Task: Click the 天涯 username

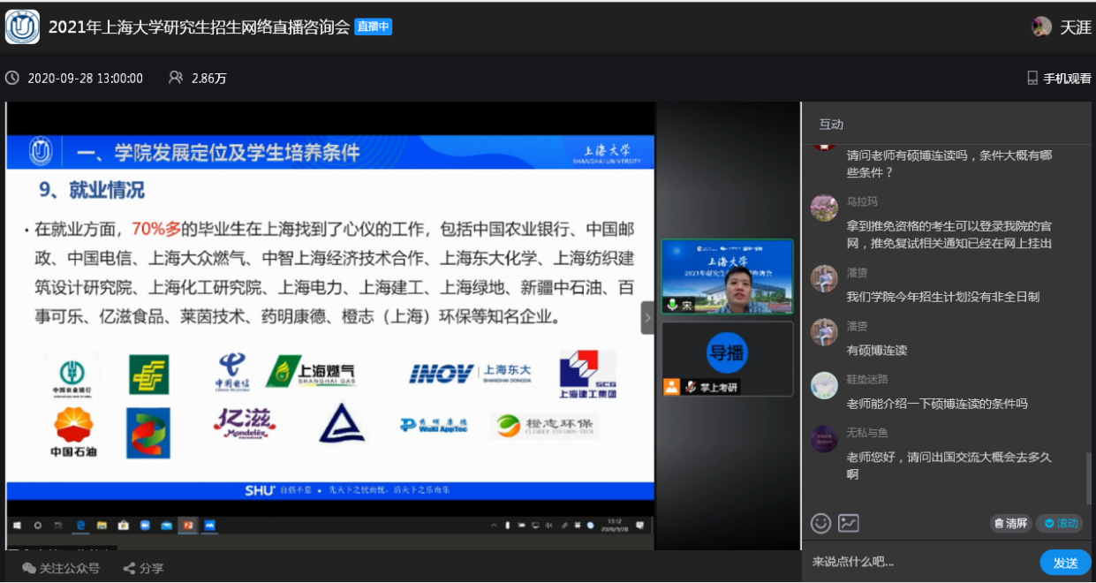Action: pyautogui.click(x=1076, y=27)
